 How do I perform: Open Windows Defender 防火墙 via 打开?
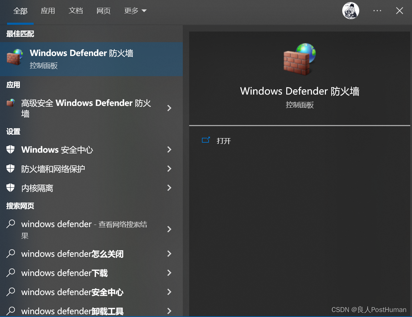point(223,141)
